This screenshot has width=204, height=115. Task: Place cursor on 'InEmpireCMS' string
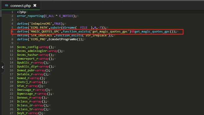[41, 24]
